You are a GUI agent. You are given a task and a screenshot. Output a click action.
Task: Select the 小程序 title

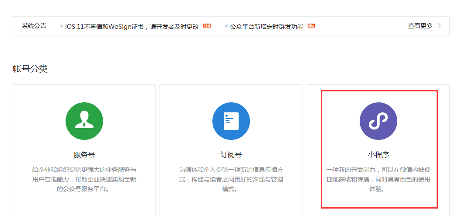point(378,155)
